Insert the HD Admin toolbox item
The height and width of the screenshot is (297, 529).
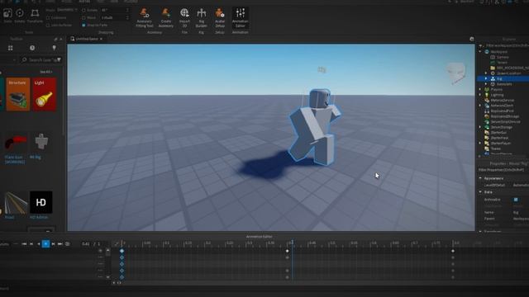(x=41, y=205)
